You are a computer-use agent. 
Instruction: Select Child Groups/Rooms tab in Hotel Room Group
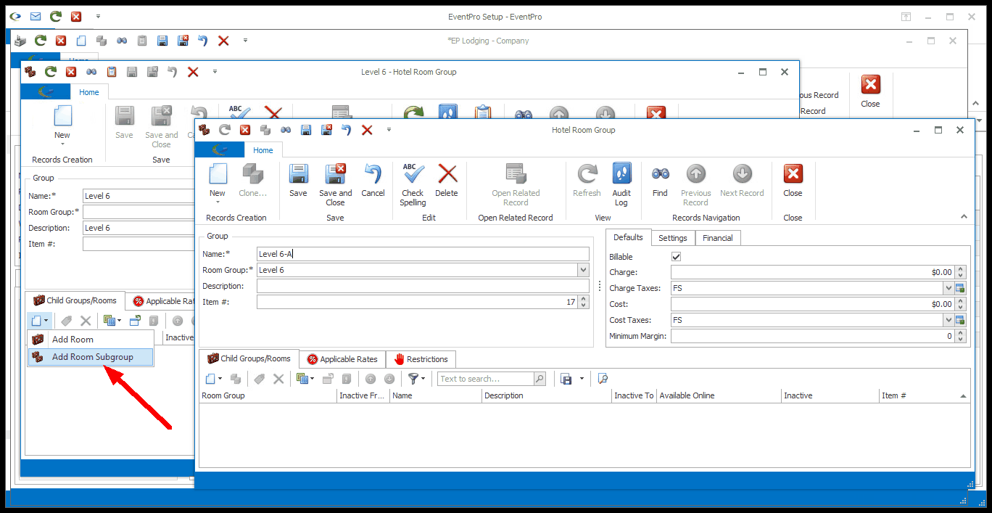point(249,358)
